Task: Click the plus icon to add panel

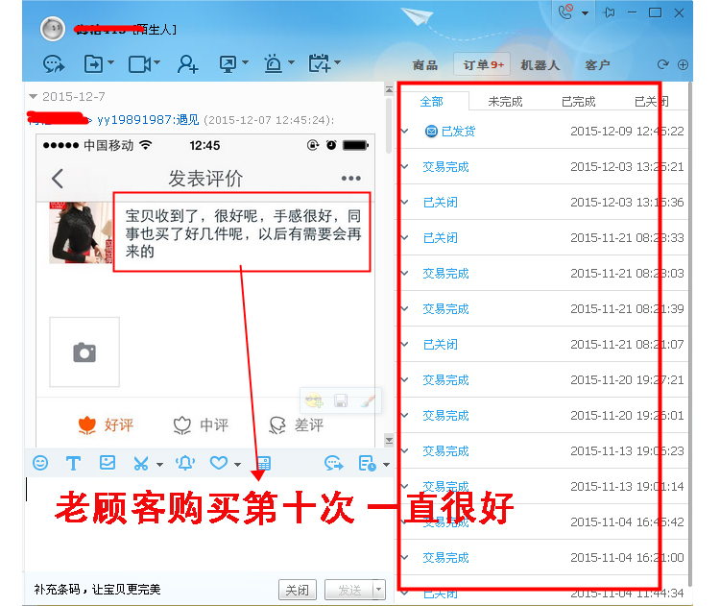Action: [684, 65]
